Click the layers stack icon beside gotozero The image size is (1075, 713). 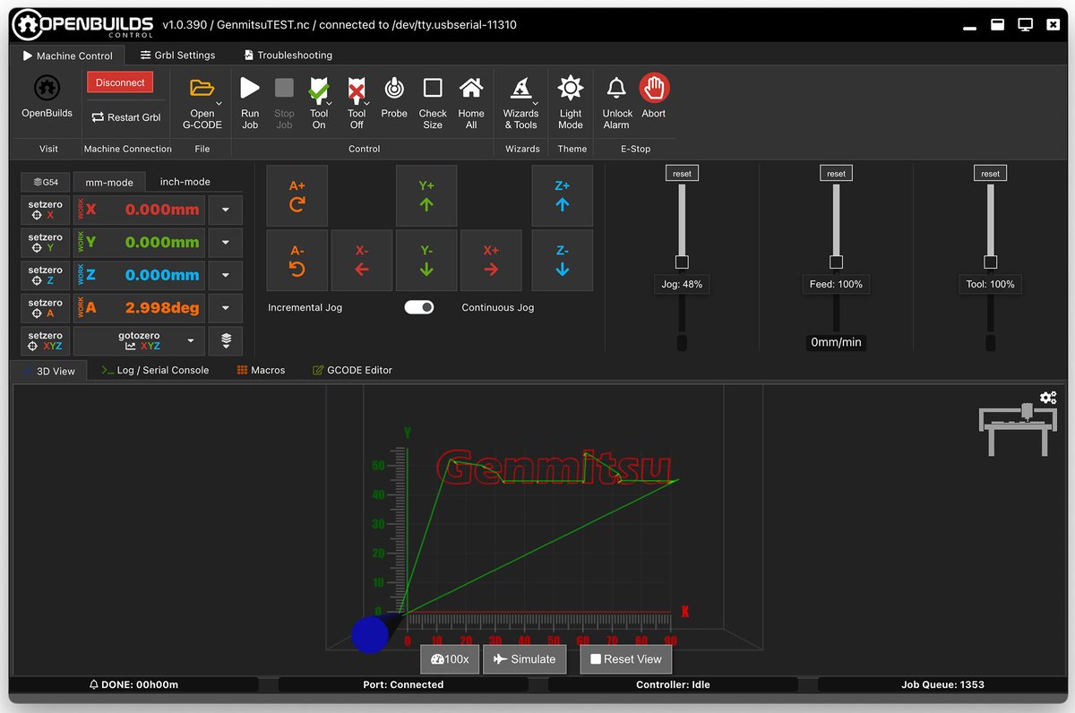tap(226, 340)
